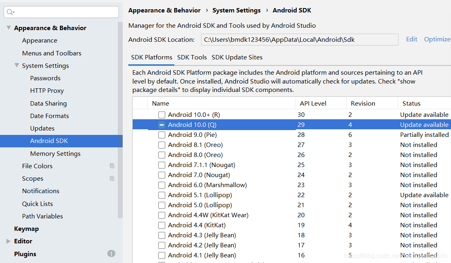Open Appearance settings page
The image size is (451, 263).
(40, 41)
